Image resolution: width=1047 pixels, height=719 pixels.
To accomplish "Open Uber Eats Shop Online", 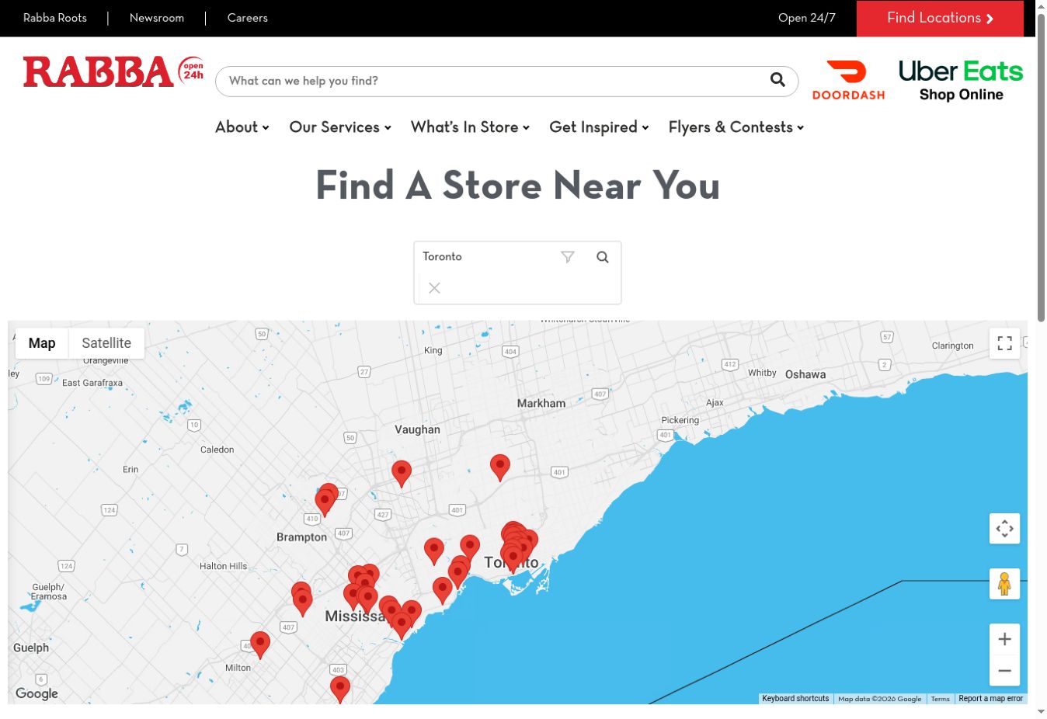I will pos(961,81).
